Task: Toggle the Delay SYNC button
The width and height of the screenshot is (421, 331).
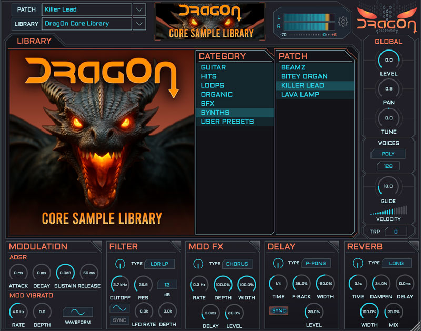Action: click(279, 311)
